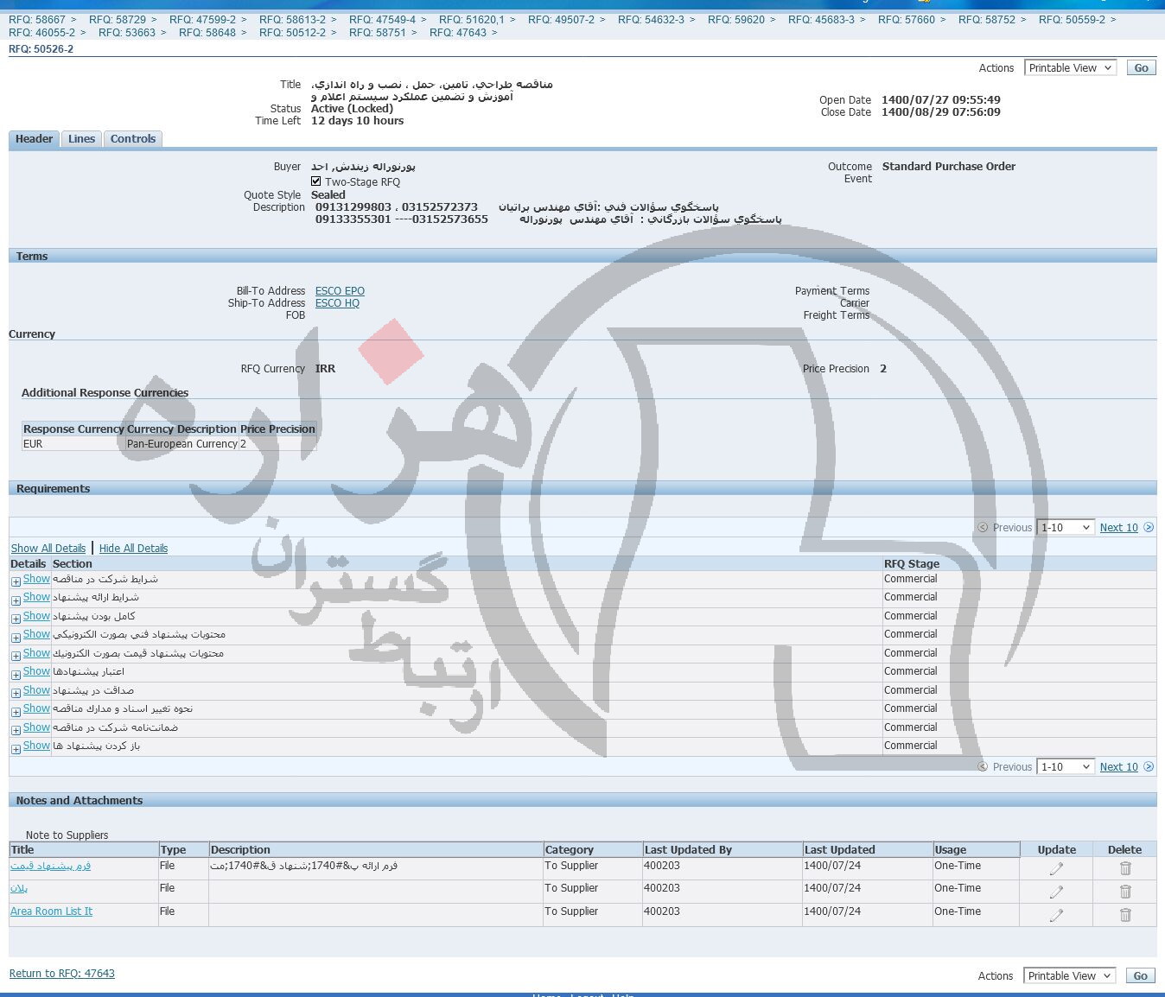Screen dimensions: 1165x997
Task: Click Hide All Details link
Action: 133,548
